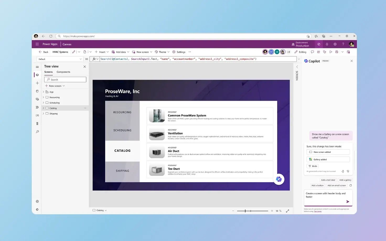Click the Share icon in toolbar
Screen dimensions: 386x241
tap(318, 52)
